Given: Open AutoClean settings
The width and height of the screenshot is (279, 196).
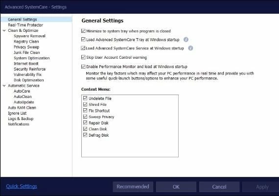Looking at the screenshot, I should [23, 97].
